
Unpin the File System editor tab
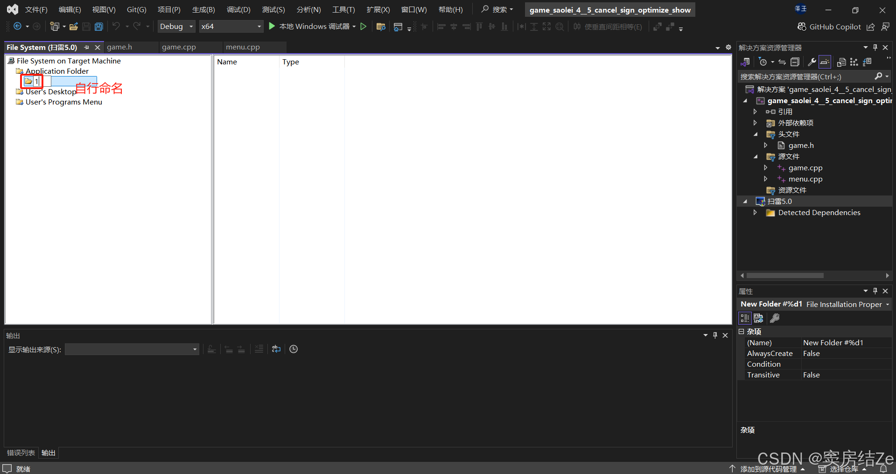click(x=86, y=47)
